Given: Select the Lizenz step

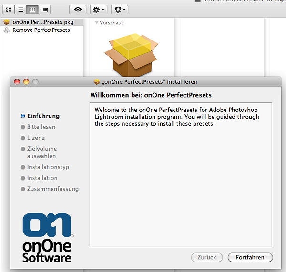Looking at the screenshot, I should [36, 138].
